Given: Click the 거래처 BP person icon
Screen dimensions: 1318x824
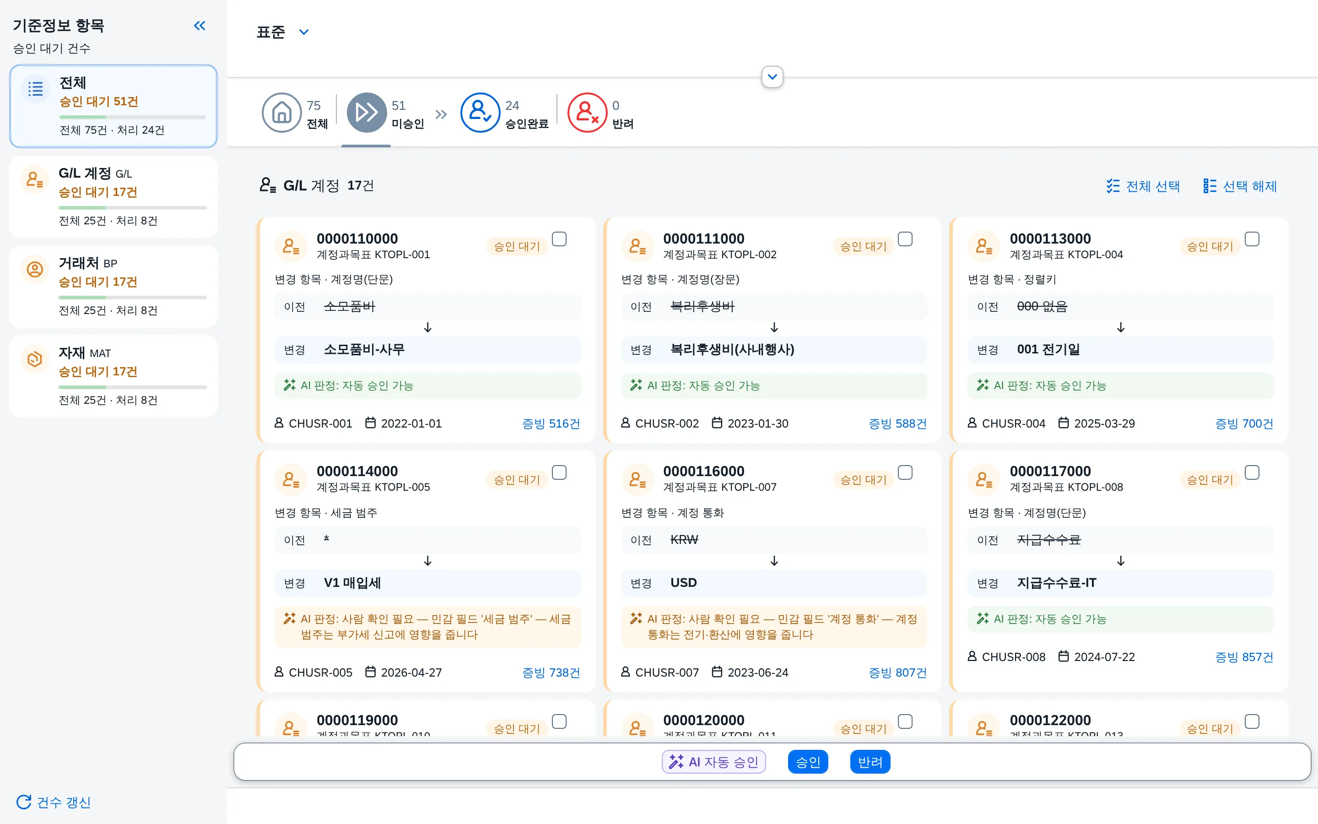Looking at the screenshot, I should pos(35,269).
